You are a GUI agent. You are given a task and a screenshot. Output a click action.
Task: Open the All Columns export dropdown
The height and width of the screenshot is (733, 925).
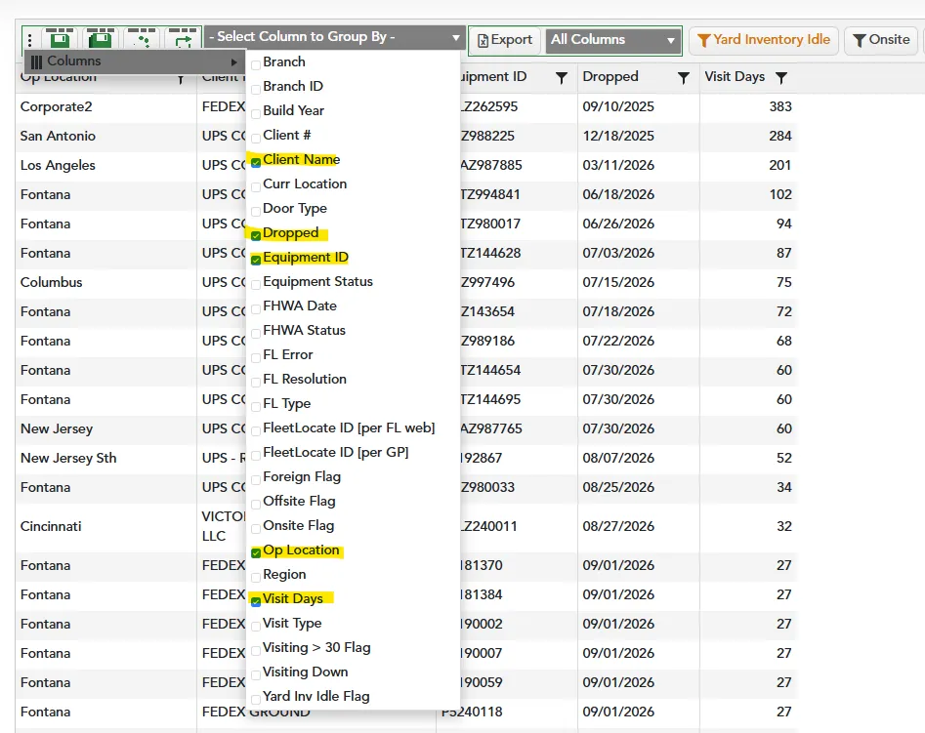point(613,40)
